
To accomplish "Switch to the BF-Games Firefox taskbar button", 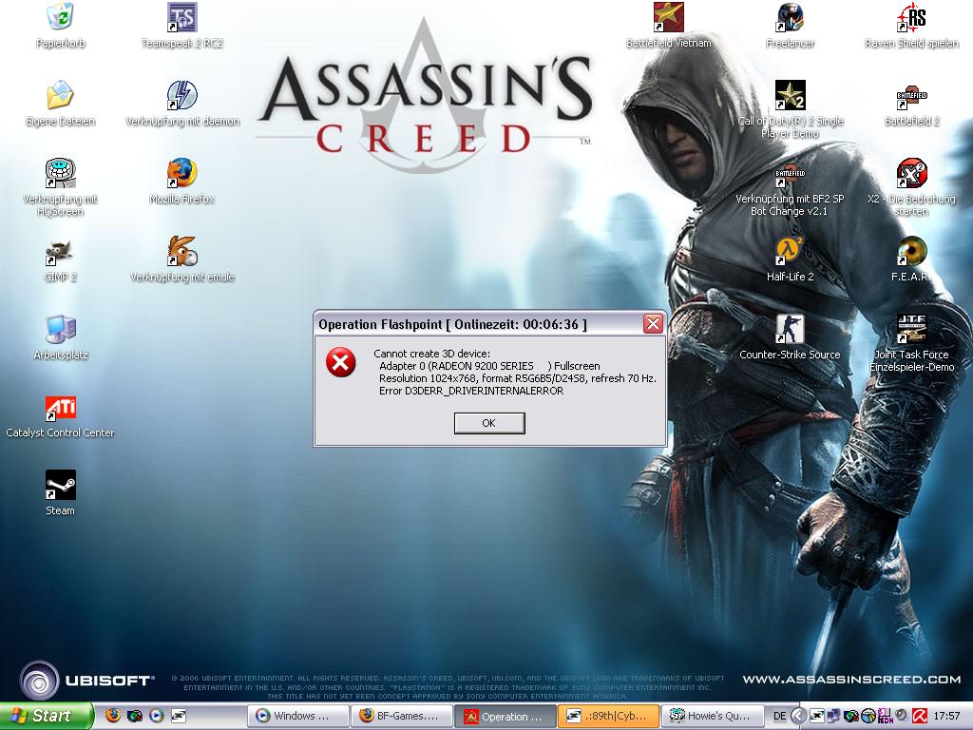I will (401, 717).
